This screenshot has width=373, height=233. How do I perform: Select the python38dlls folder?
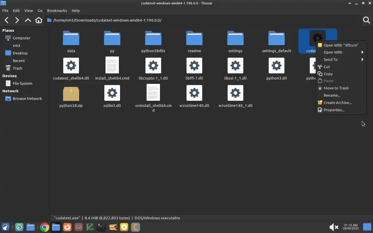click(153, 41)
